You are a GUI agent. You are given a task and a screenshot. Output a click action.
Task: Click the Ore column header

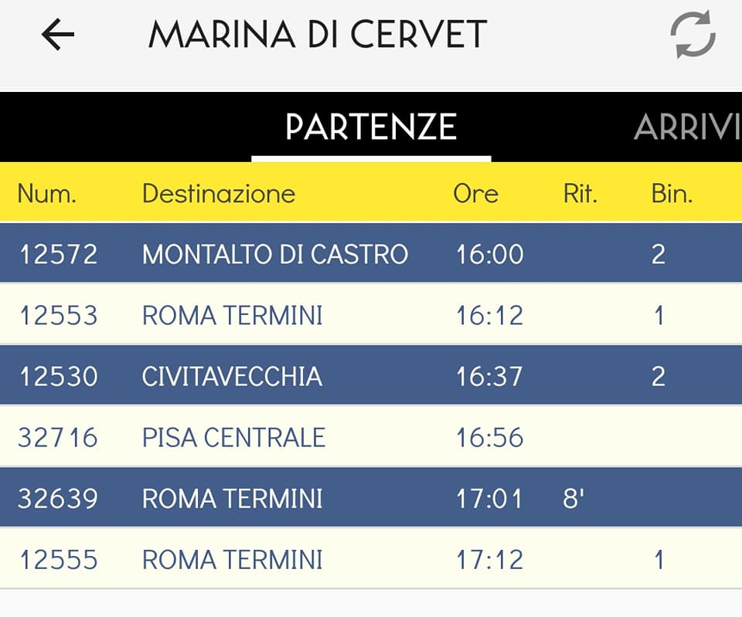coord(475,193)
